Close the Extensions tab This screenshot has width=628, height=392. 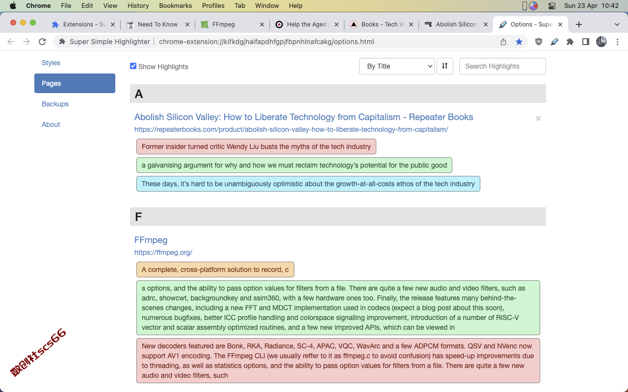(113, 24)
